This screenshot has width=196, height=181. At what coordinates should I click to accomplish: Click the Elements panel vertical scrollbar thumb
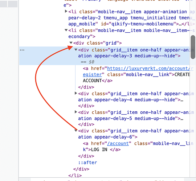(193, 47)
